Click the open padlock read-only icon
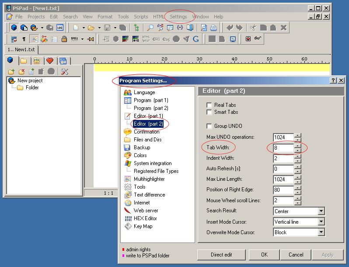Viewport: 349px width, 267px height. pos(64,39)
